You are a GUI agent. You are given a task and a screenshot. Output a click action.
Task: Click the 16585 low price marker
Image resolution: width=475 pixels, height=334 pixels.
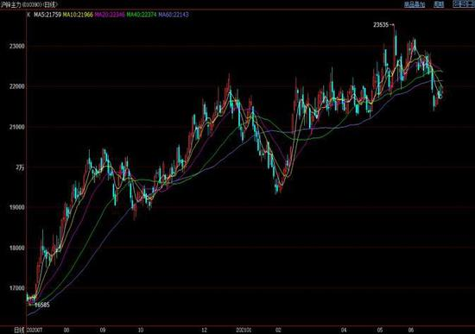[x=42, y=306]
